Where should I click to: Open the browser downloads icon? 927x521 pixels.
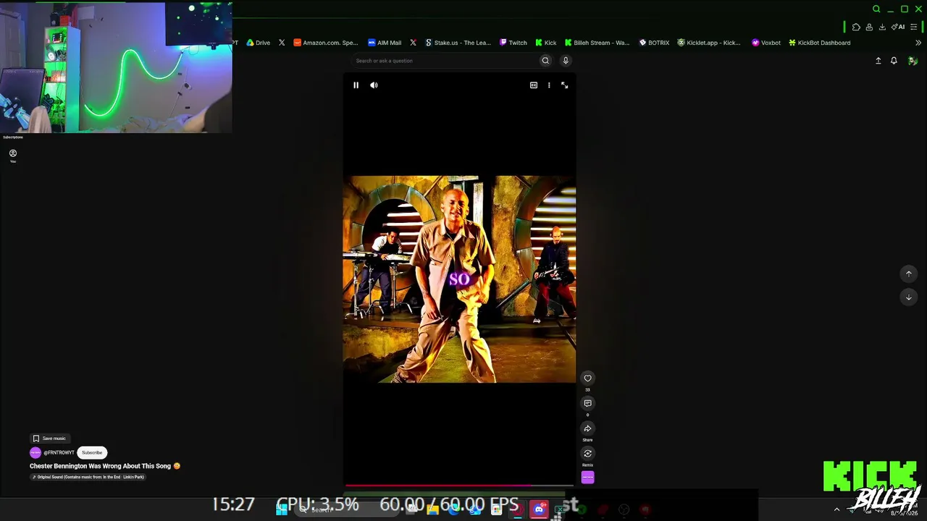pyautogui.click(x=882, y=27)
